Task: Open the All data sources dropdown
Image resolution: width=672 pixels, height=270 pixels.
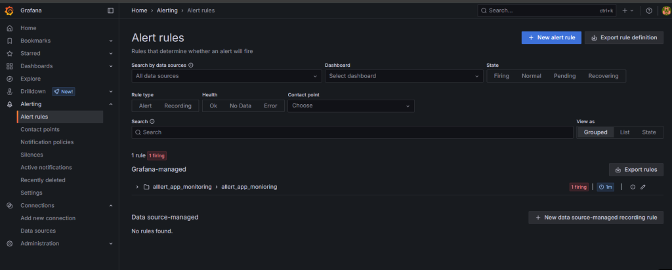Action: pos(226,76)
